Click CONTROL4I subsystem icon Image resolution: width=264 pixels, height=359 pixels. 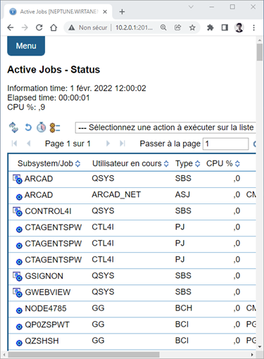pos(18,211)
